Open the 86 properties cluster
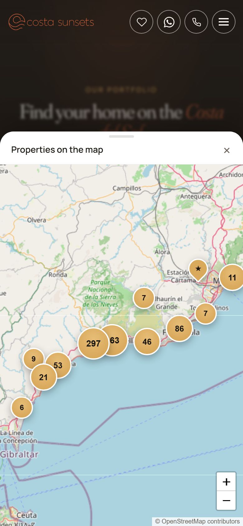 179,328
